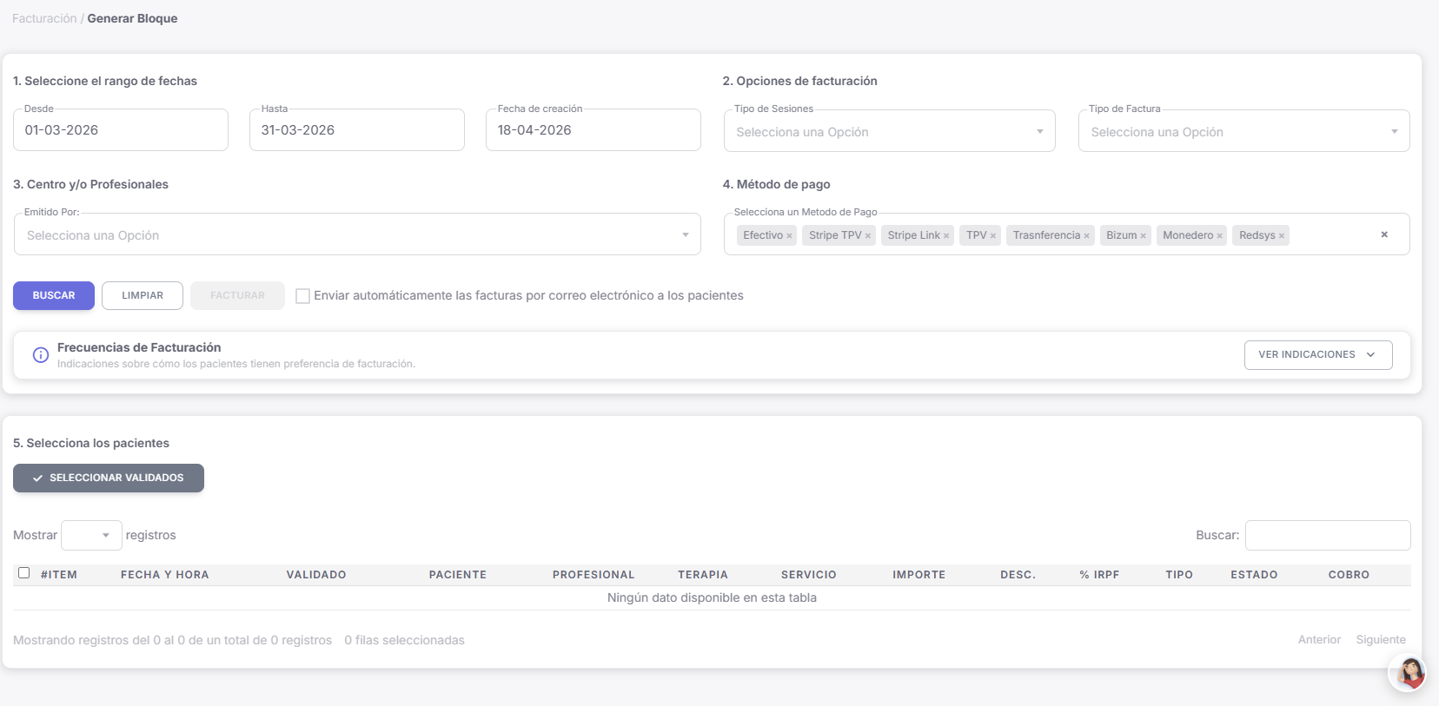Click the info icon beside Frecuencias de Facturación
The image size is (1439, 706).
click(41, 355)
